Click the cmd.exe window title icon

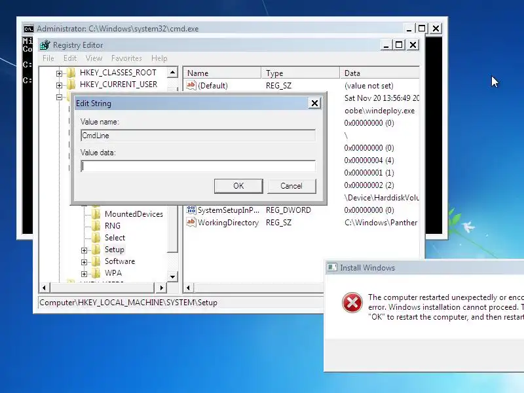(28, 29)
